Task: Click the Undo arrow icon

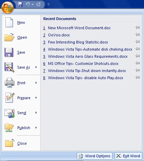Action: pos(28,4)
